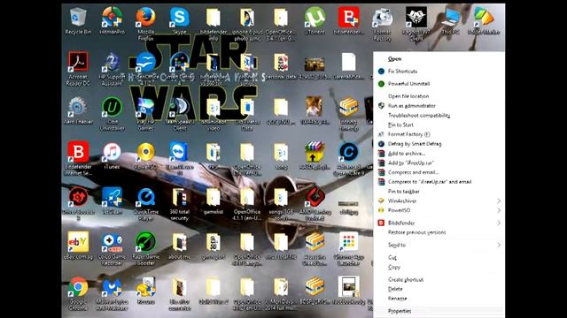
Task: Expand the WinArchiver submenu arrow
Action: tap(499, 201)
